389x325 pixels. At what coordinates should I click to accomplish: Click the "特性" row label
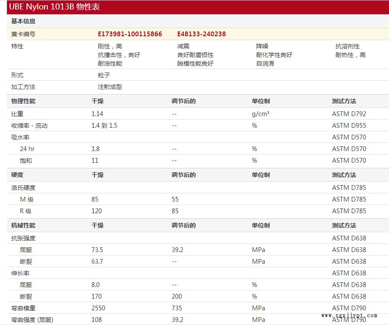pos(17,47)
